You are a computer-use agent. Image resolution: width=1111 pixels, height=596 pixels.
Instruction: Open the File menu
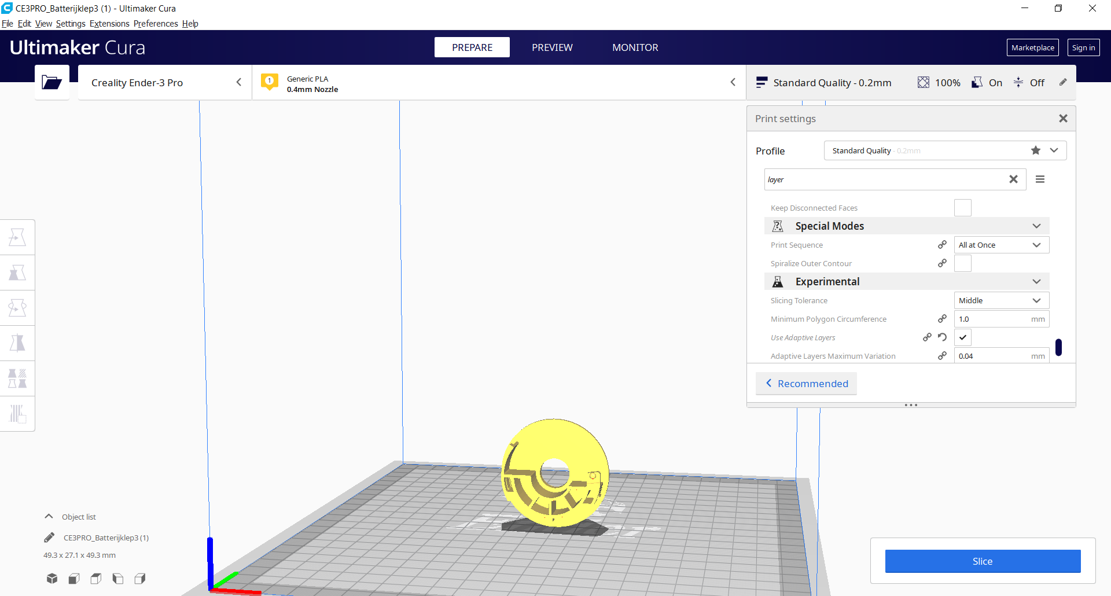click(8, 24)
